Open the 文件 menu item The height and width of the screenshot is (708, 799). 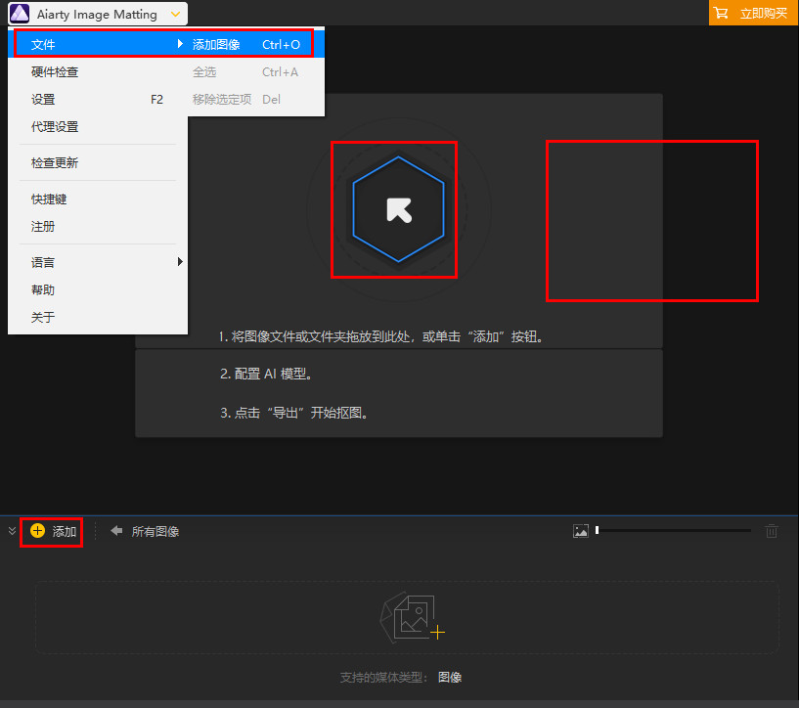pos(41,44)
